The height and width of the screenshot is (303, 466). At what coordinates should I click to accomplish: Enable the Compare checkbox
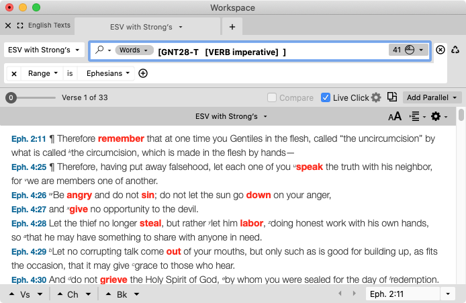[272, 97]
